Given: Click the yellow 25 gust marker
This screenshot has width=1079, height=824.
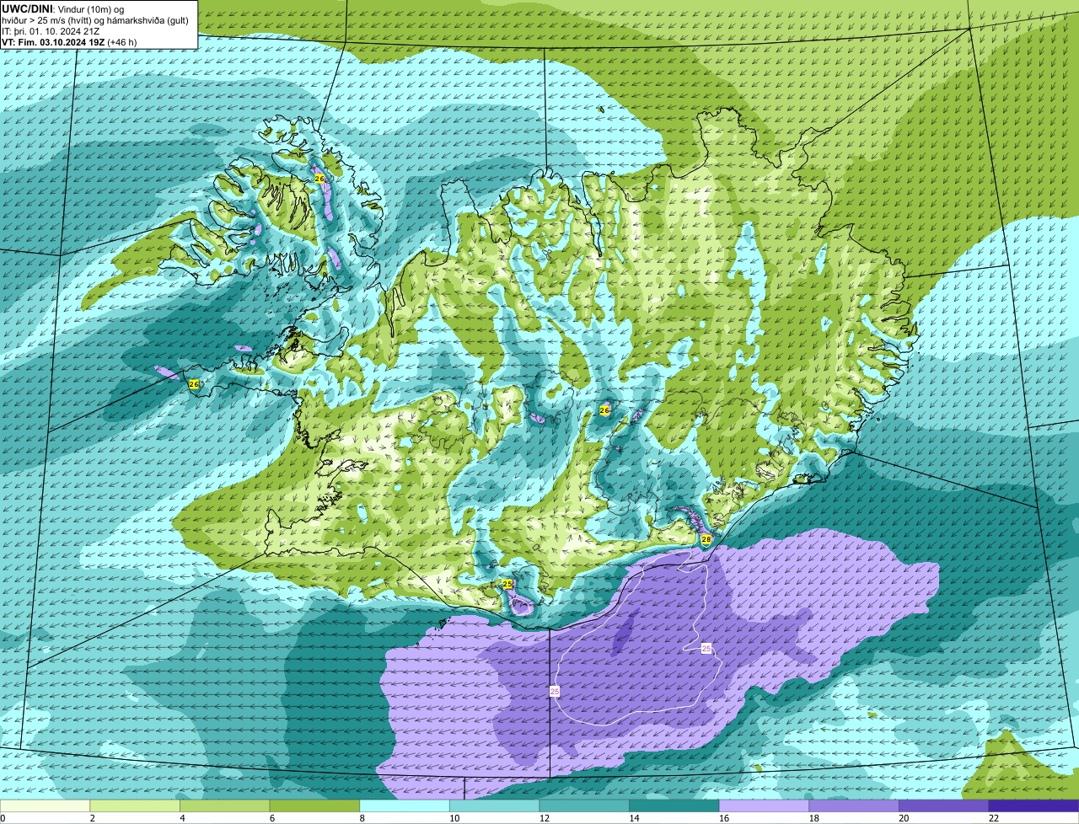Looking at the screenshot, I should pyautogui.click(x=507, y=584).
